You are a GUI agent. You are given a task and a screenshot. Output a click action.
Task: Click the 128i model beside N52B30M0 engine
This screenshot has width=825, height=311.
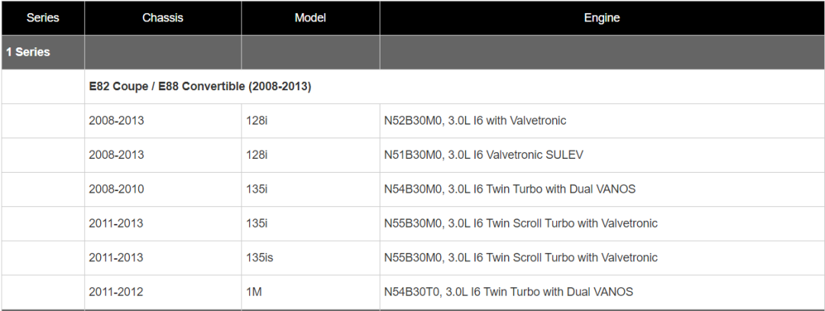pyautogui.click(x=257, y=121)
